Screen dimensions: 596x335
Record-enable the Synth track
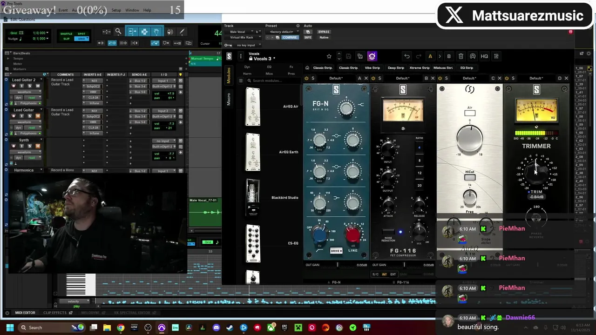pos(14,146)
